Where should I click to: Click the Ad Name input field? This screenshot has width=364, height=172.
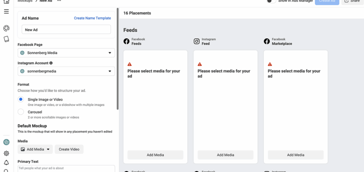(x=66, y=30)
